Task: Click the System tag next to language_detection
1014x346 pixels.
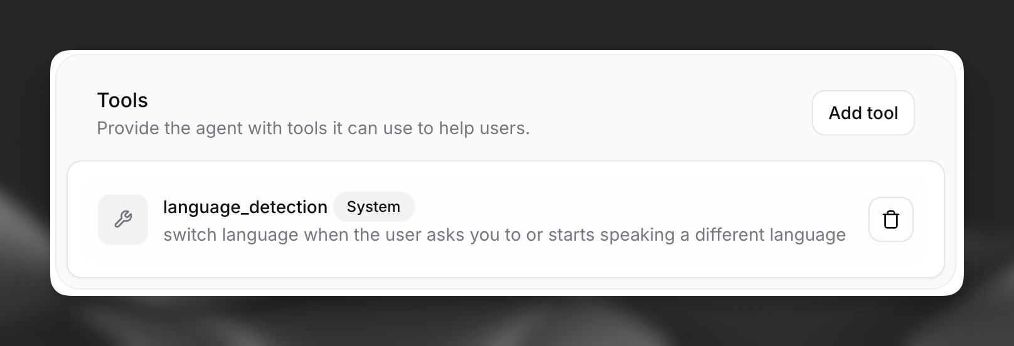Action: (373, 207)
